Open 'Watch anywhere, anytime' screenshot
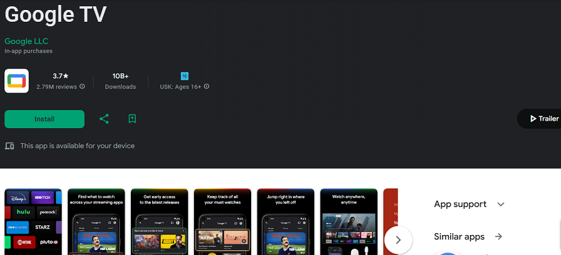 click(349, 222)
